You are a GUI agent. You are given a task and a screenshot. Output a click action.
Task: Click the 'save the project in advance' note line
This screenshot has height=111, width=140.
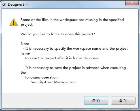click(74, 68)
